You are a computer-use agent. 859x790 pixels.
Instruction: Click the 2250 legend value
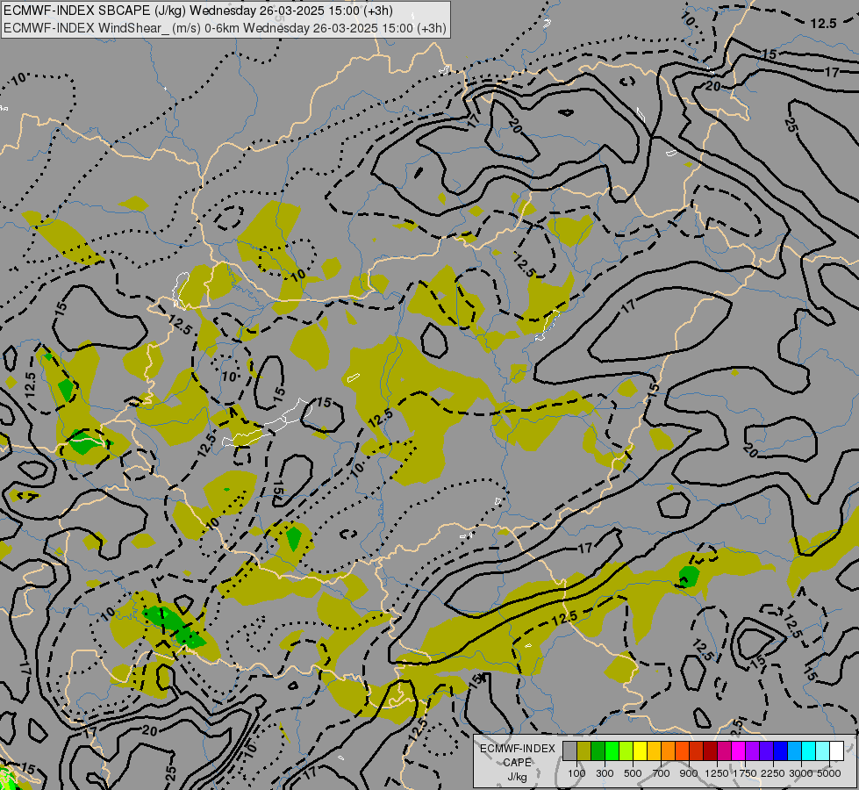pyautogui.click(x=773, y=773)
